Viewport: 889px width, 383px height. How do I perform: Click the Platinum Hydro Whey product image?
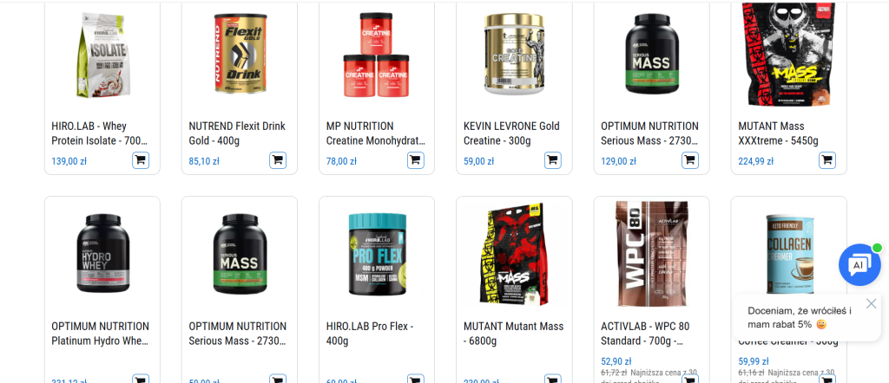(102, 253)
